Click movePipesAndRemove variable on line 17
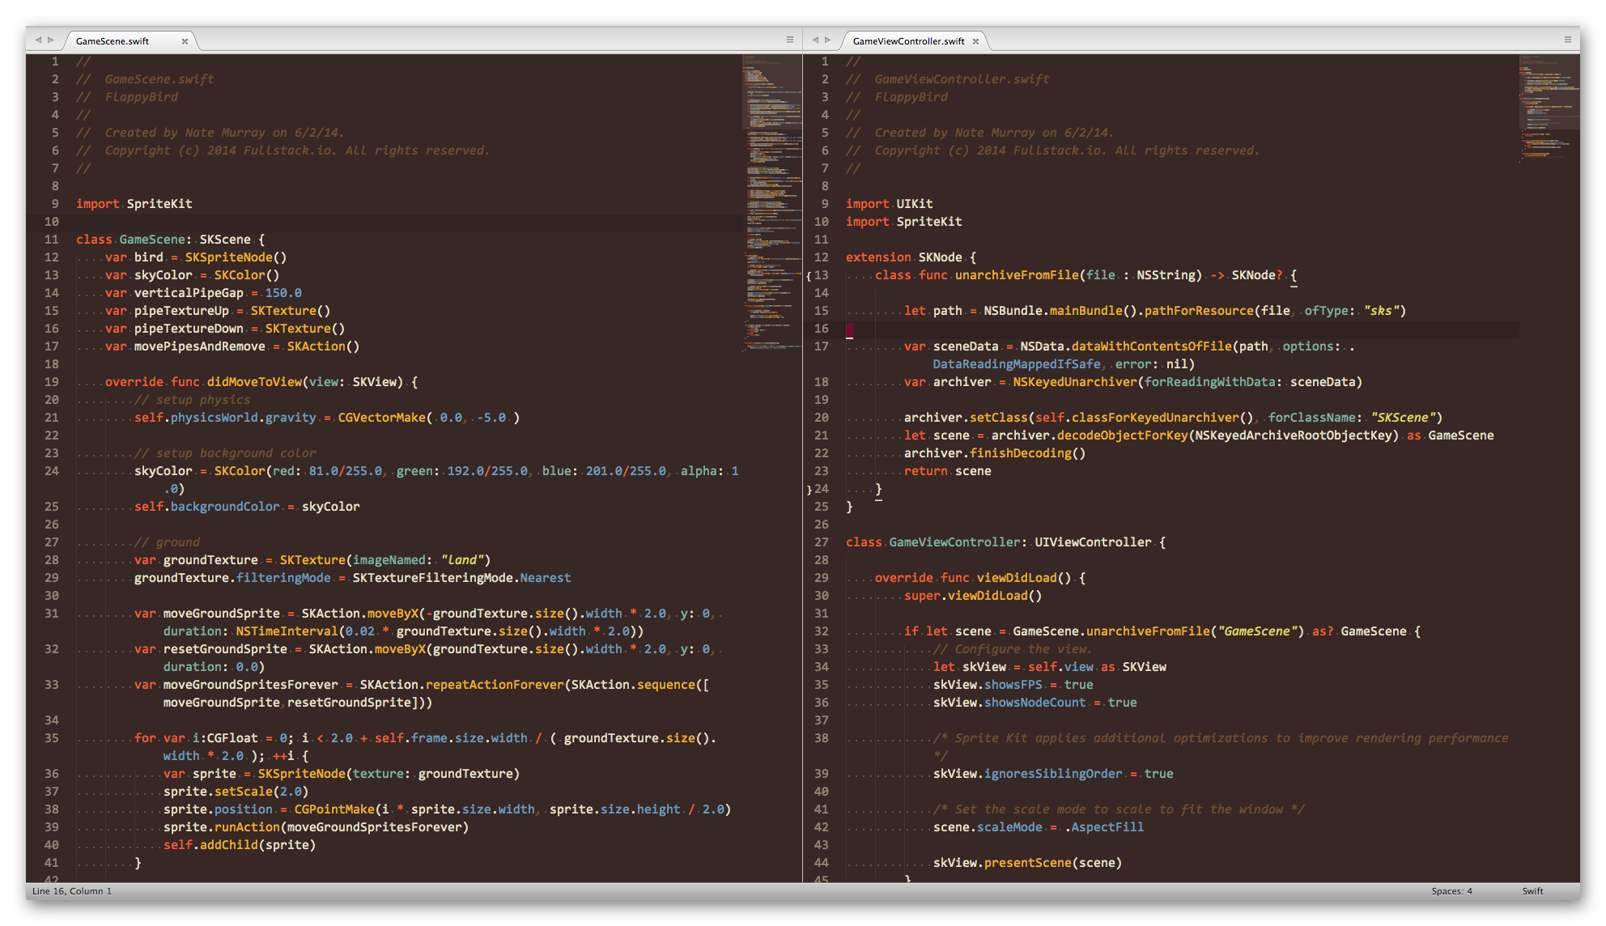 pos(200,346)
